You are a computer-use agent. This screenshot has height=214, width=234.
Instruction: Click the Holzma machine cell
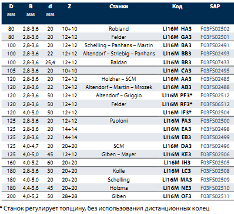point(119,188)
